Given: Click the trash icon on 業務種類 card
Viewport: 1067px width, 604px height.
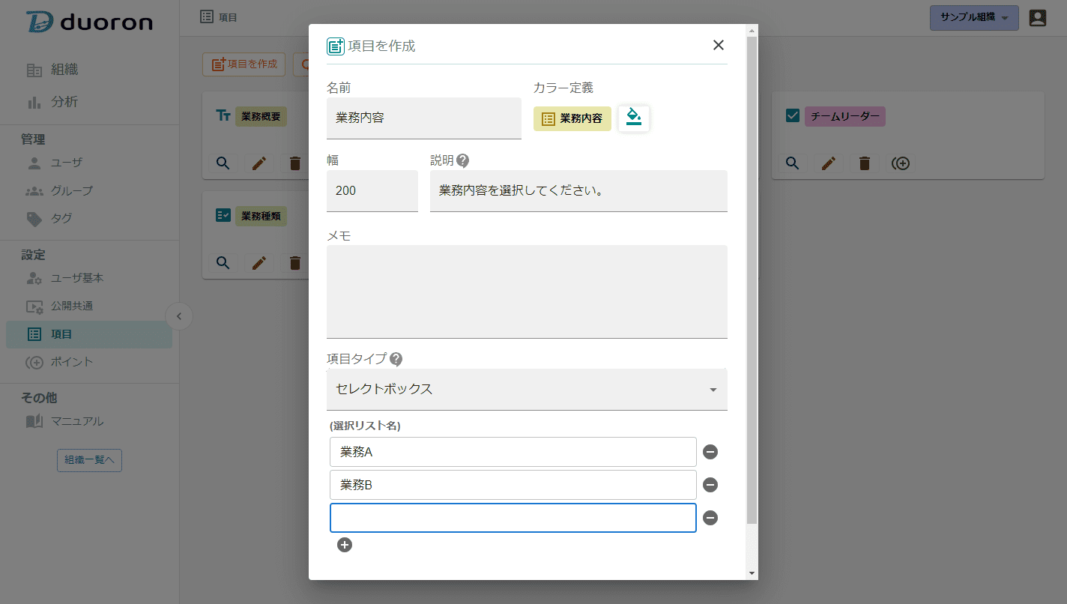Looking at the screenshot, I should [x=295, y=262].
